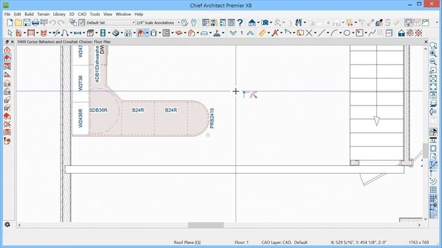Go up one floor
The height and width of the screenshot is (248, 442).
pyautogui.click(x=250, y=33)
